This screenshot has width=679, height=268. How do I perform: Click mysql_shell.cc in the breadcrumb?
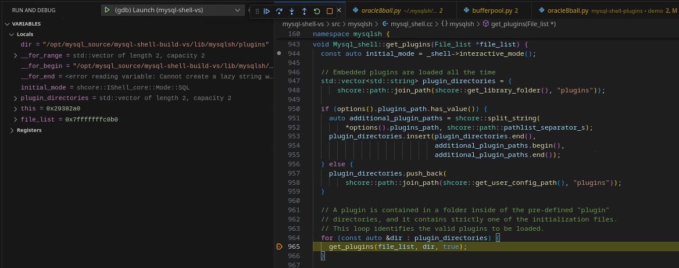[x=411, y=24]
